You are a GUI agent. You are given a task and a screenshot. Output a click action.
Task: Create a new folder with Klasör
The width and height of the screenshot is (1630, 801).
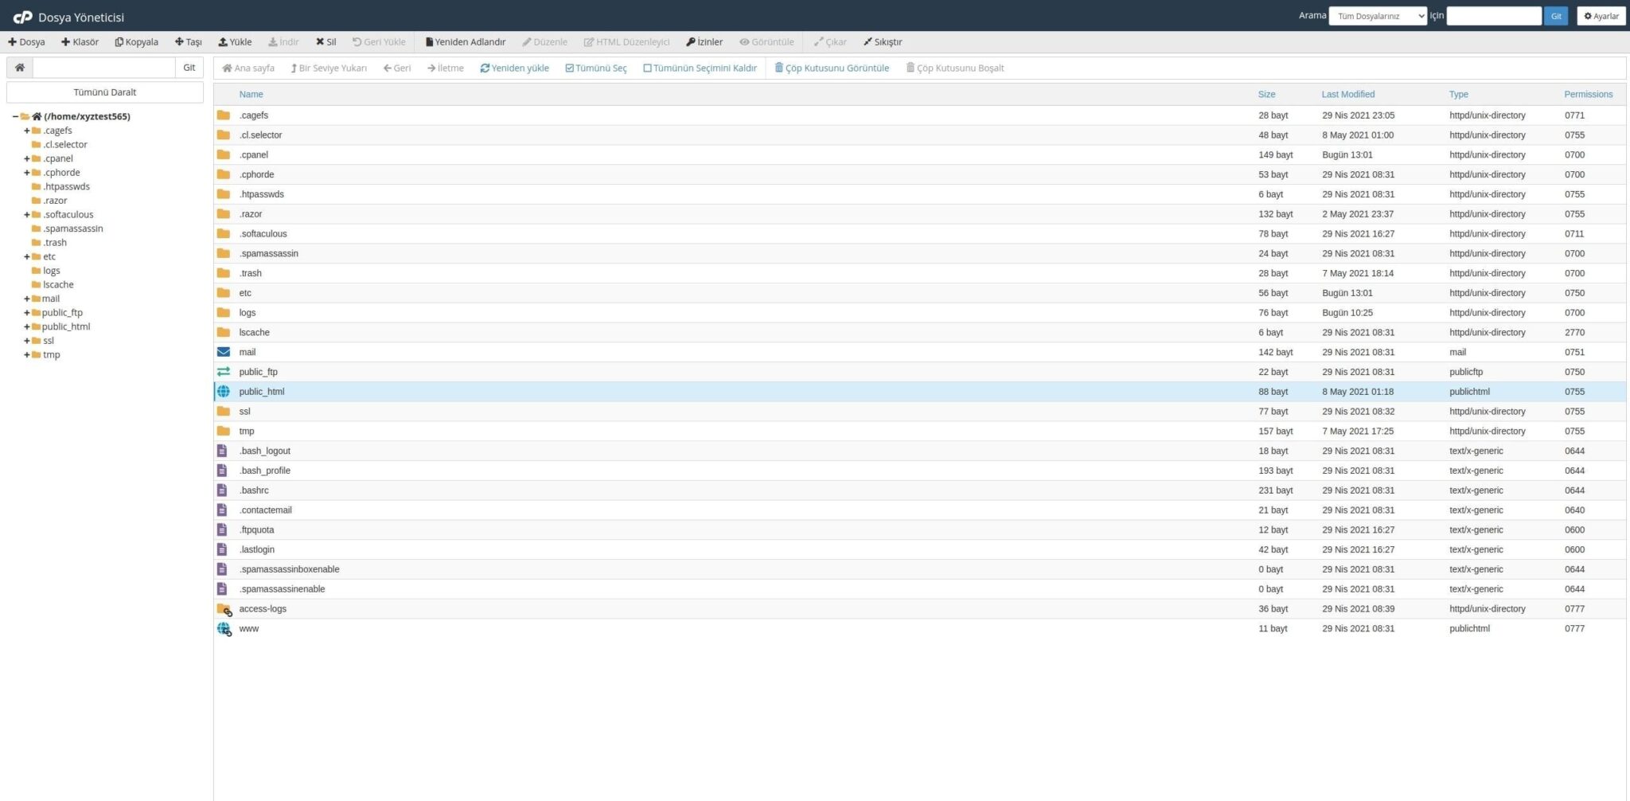tap(80, 42)
